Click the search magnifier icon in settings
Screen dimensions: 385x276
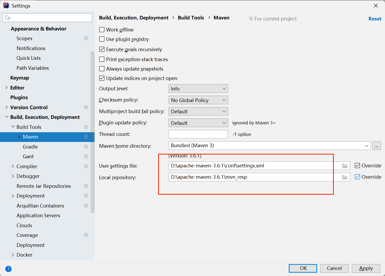[7, 18]
